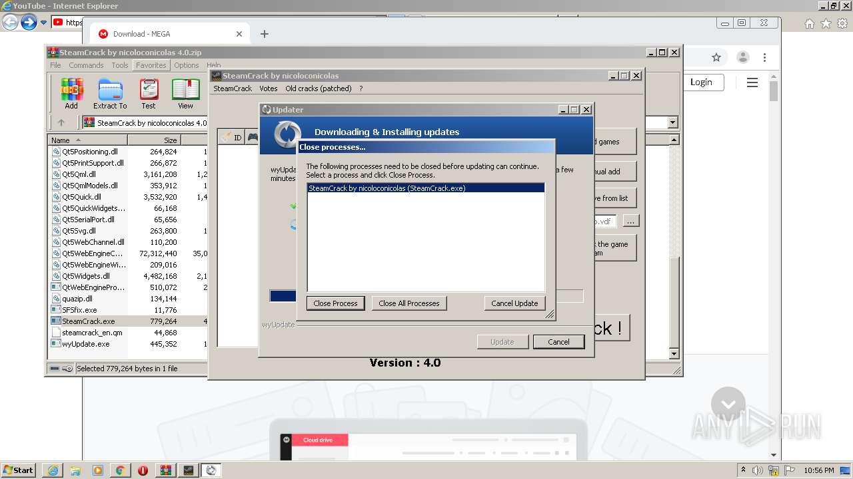Switch to SteamCrack via its taskbar icon

(x=189, y=470)
